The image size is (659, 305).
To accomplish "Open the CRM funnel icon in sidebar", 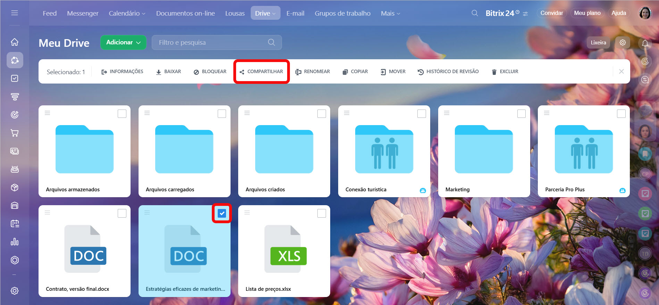I will (x=15, y=96).
